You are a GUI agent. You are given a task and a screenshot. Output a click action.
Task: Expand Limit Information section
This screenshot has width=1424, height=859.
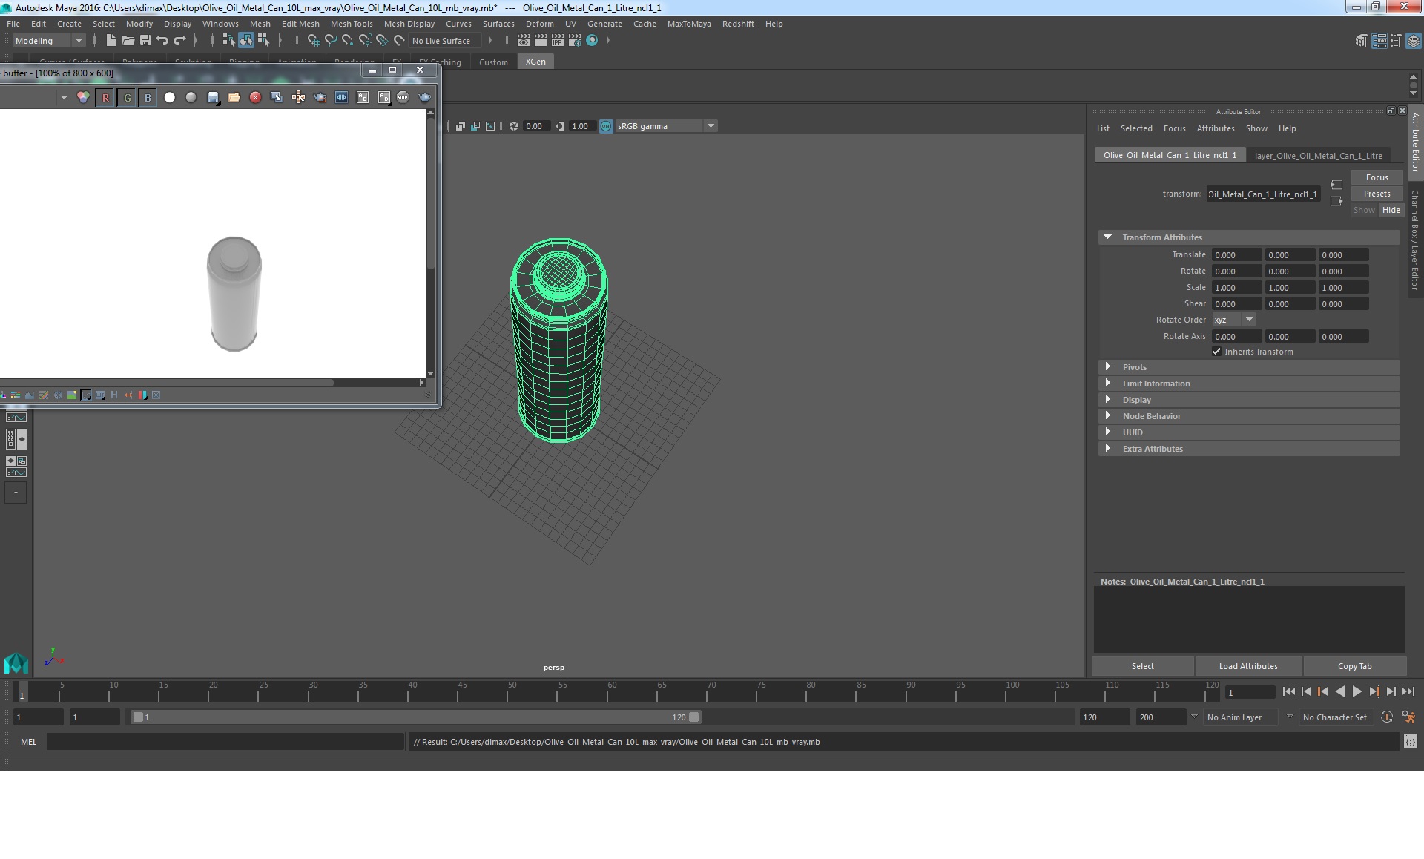click(1107, 384)
